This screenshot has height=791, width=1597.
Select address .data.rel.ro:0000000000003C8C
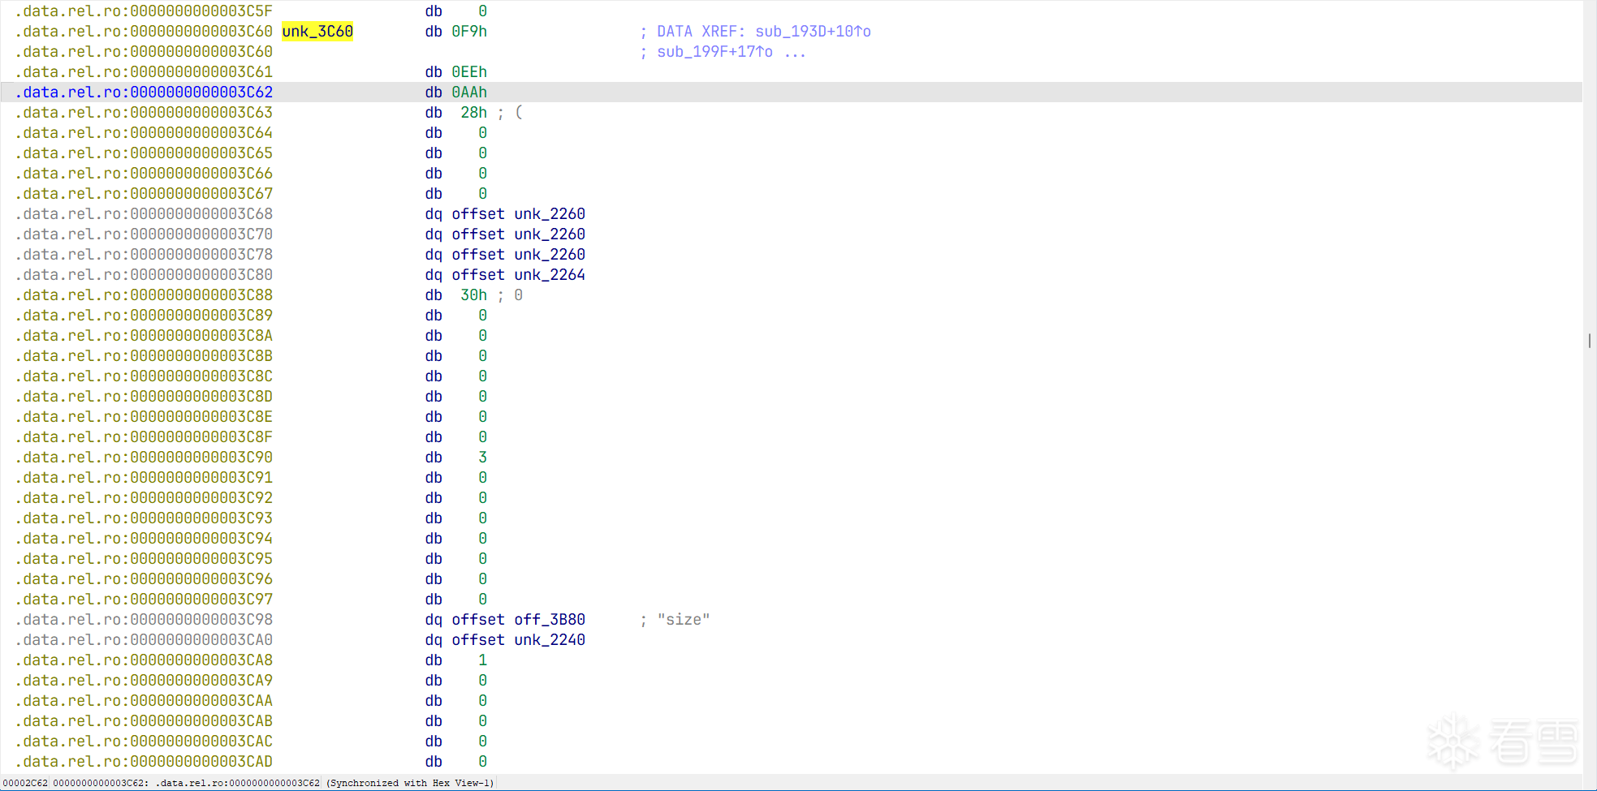pyautogui.click(x=145, y=376)
